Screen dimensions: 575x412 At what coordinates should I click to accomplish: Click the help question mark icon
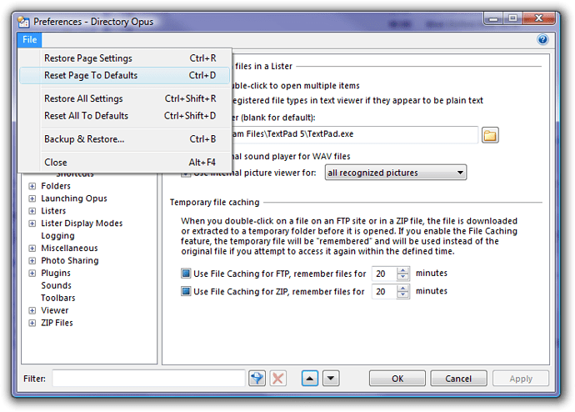pyautogui.click(x=542, y=40)
